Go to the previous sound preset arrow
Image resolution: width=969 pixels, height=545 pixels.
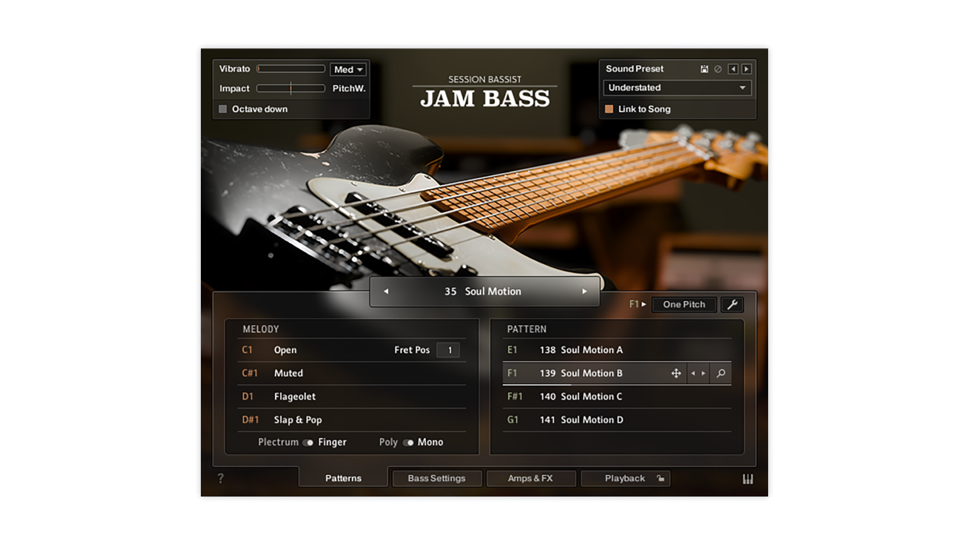(733, 69)
